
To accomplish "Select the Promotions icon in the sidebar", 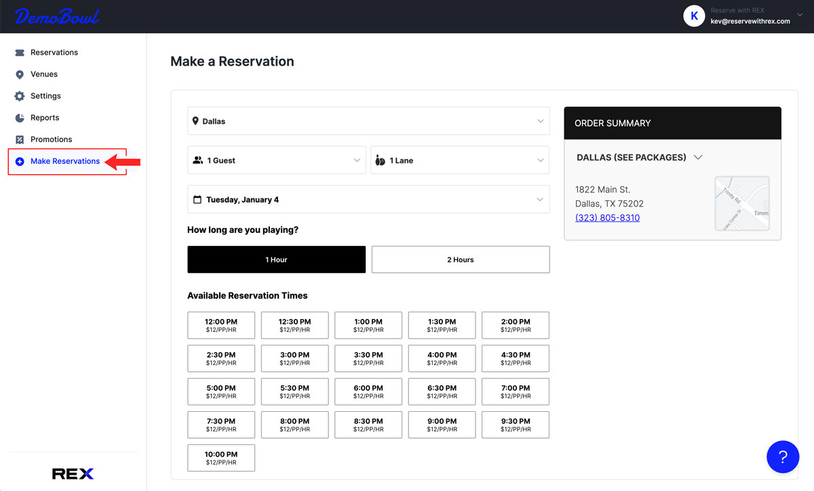I will [20, 139].
